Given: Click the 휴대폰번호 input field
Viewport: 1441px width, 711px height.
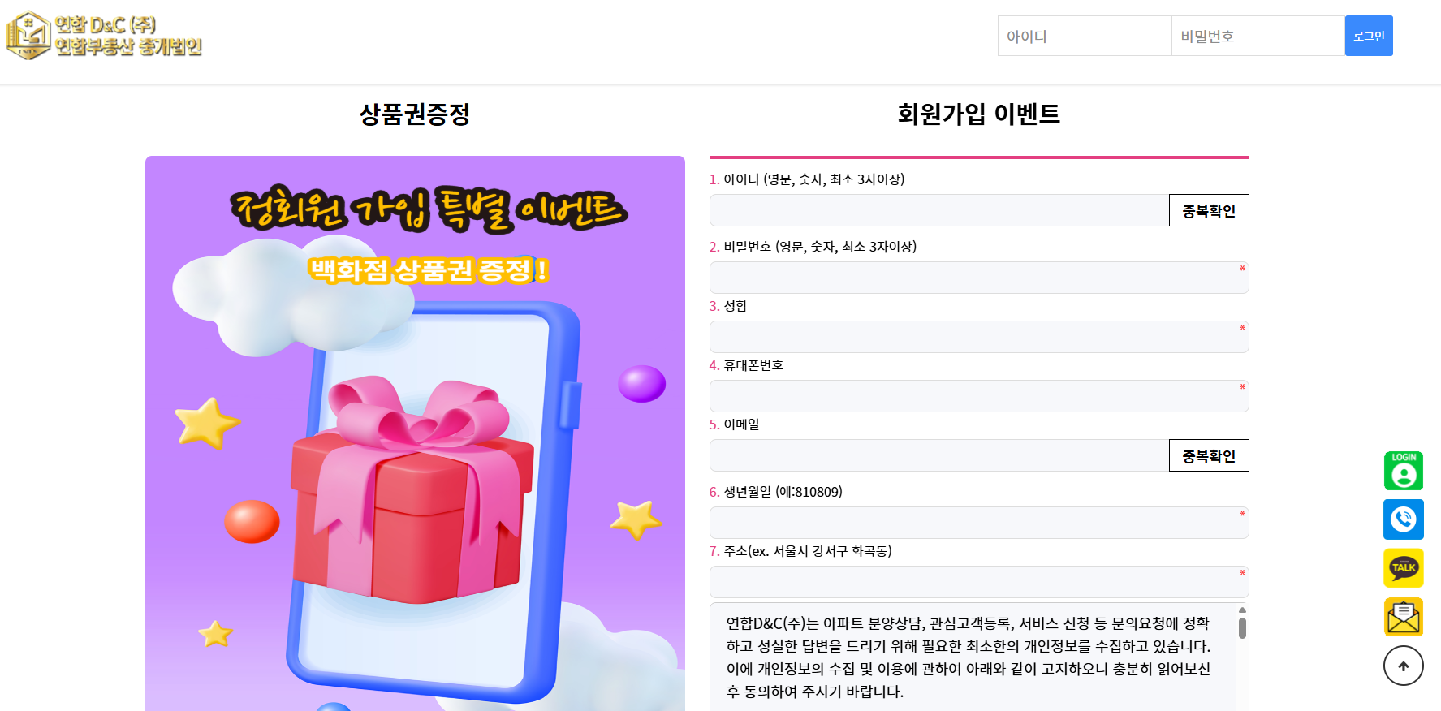Looking at the screenshot, I should [x=979, y=396].
